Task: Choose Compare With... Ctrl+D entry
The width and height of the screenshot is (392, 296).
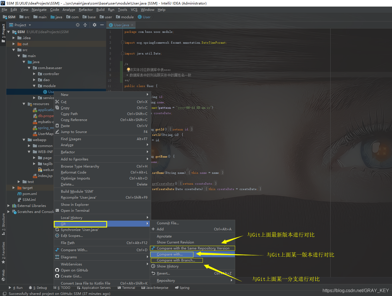Action: pos(102,250)
